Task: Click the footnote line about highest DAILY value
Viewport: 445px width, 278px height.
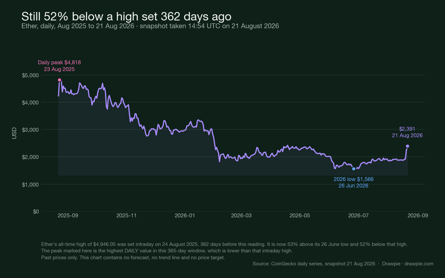Action: click(167, 251)
